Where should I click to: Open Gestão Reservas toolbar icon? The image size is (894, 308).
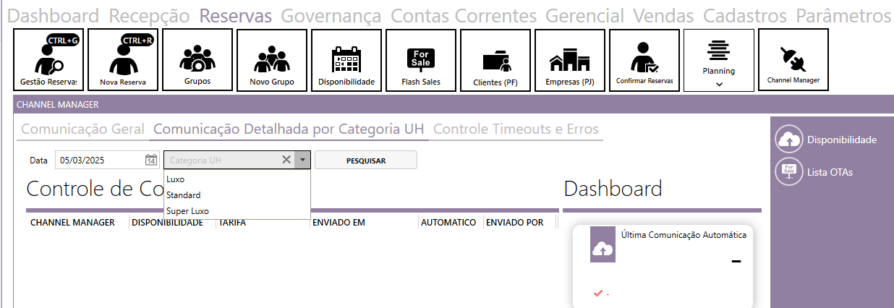(48, 59)
